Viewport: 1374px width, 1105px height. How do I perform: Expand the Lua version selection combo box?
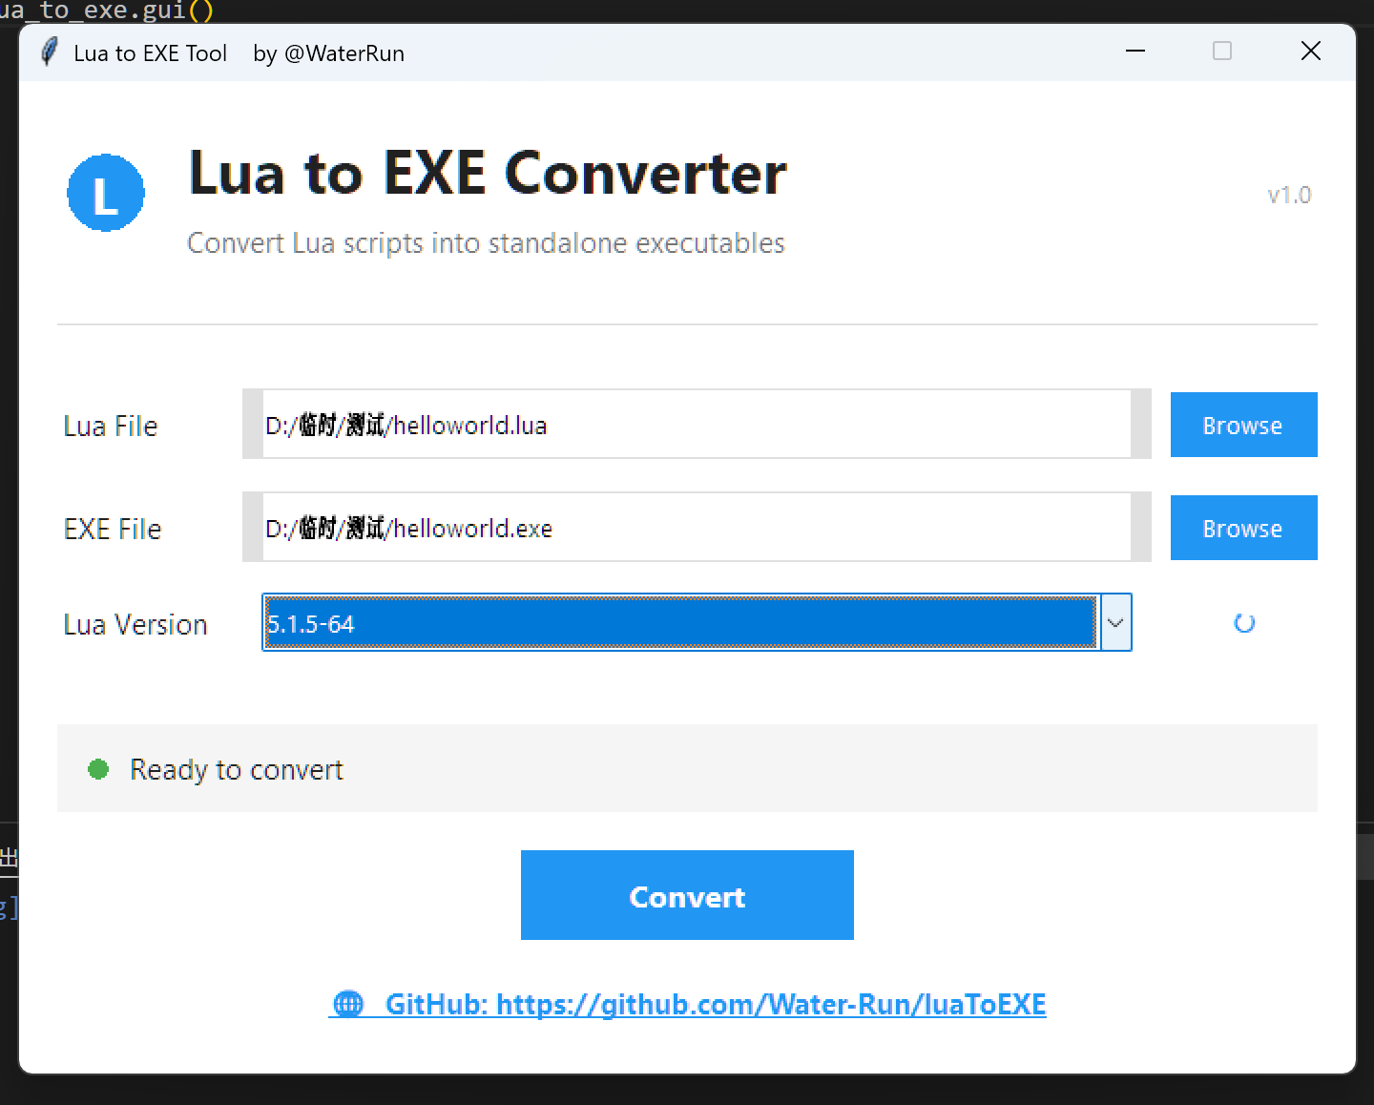tap(1114, 622)
